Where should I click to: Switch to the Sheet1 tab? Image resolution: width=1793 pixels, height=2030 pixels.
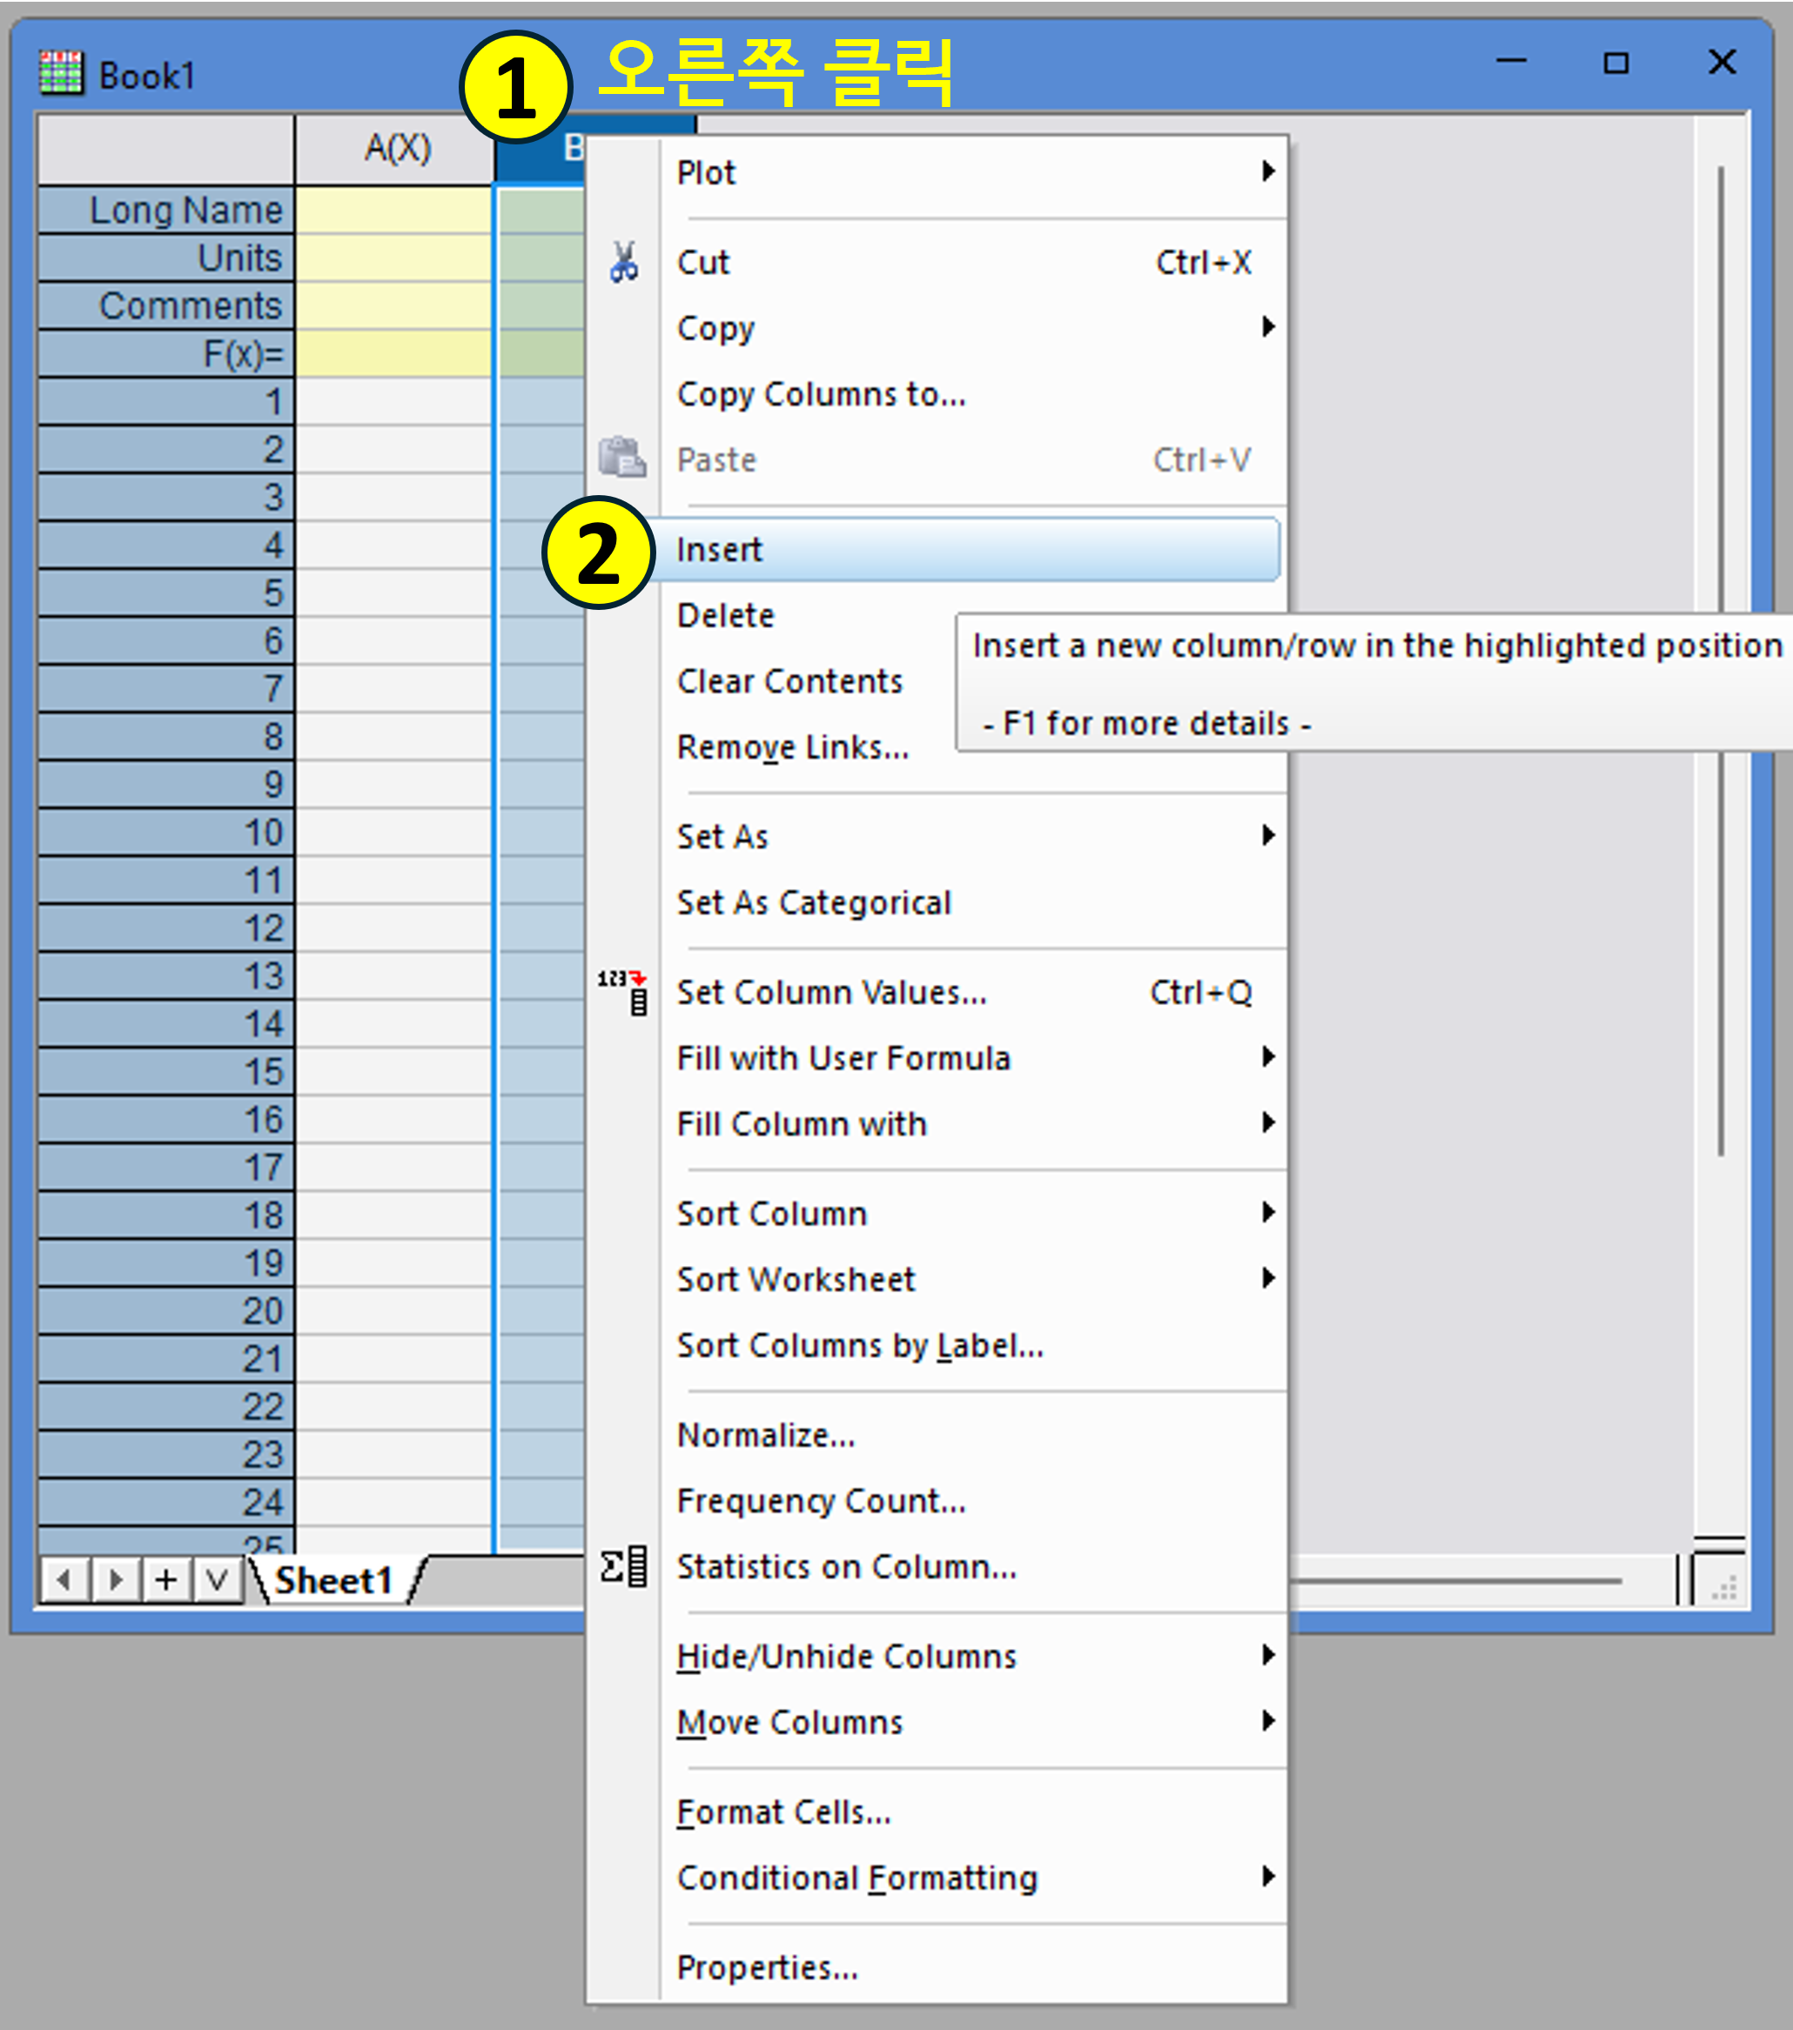(x=332, y=1580)
